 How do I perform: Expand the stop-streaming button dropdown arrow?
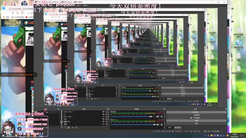(x=225, y=112)
